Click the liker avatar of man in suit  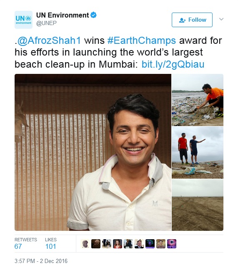[139, 244]
